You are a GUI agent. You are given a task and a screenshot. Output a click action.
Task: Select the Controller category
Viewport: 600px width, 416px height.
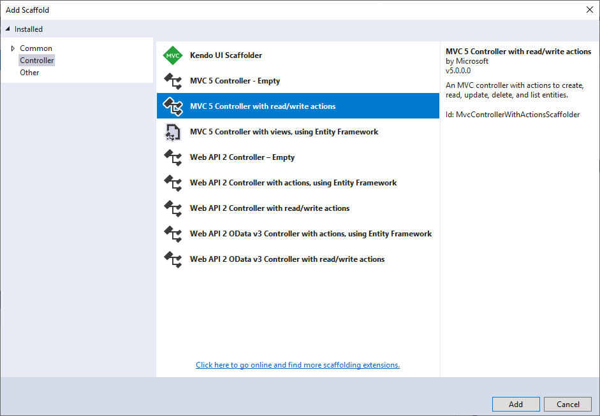37,61
